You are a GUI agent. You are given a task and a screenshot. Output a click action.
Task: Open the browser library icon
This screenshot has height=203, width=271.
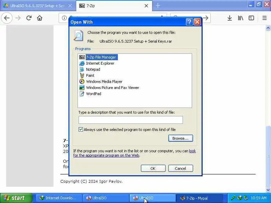241,18
